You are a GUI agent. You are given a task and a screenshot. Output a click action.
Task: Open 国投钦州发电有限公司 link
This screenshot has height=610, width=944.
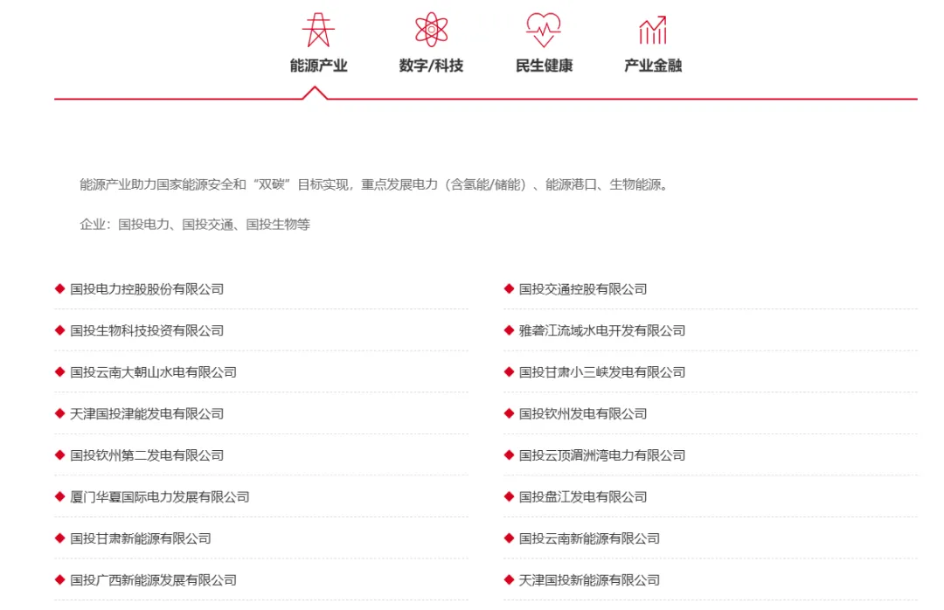583,413
